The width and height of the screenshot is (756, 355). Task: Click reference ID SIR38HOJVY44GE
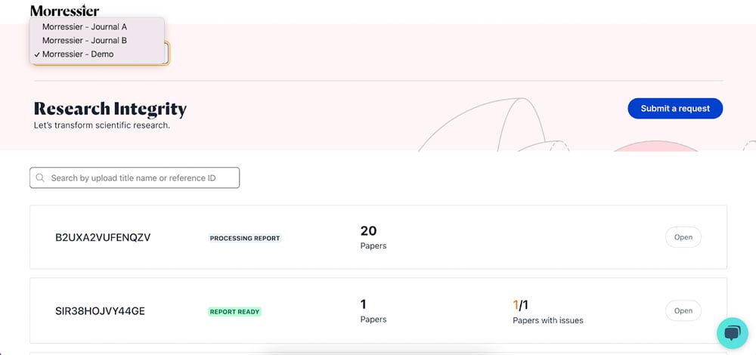(x=101, y=311)
